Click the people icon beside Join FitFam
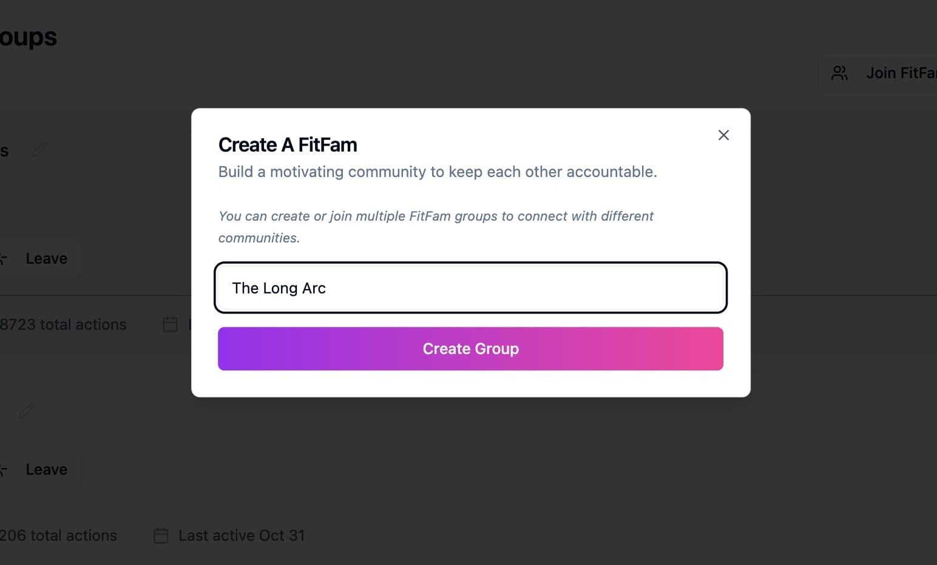 tap(840, 73)
